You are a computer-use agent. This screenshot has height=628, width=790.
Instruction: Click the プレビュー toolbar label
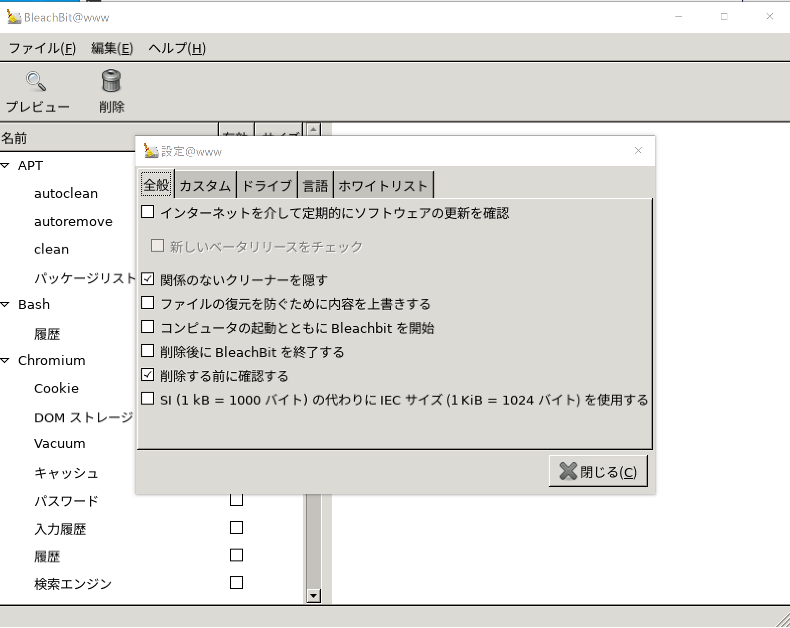(x=37, y=107)
